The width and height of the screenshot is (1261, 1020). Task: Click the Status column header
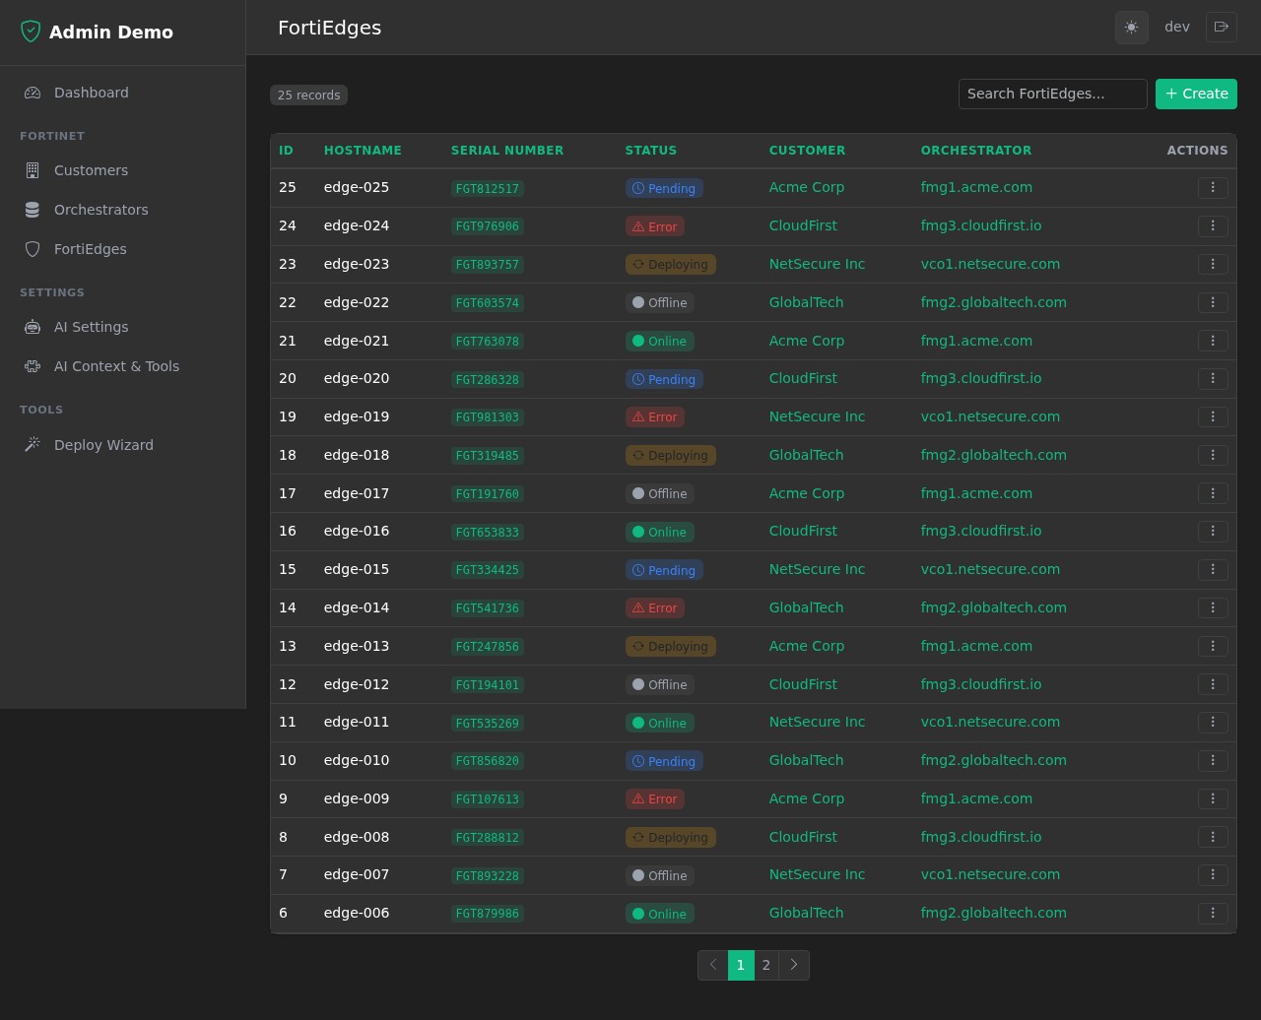coord(651,151)
